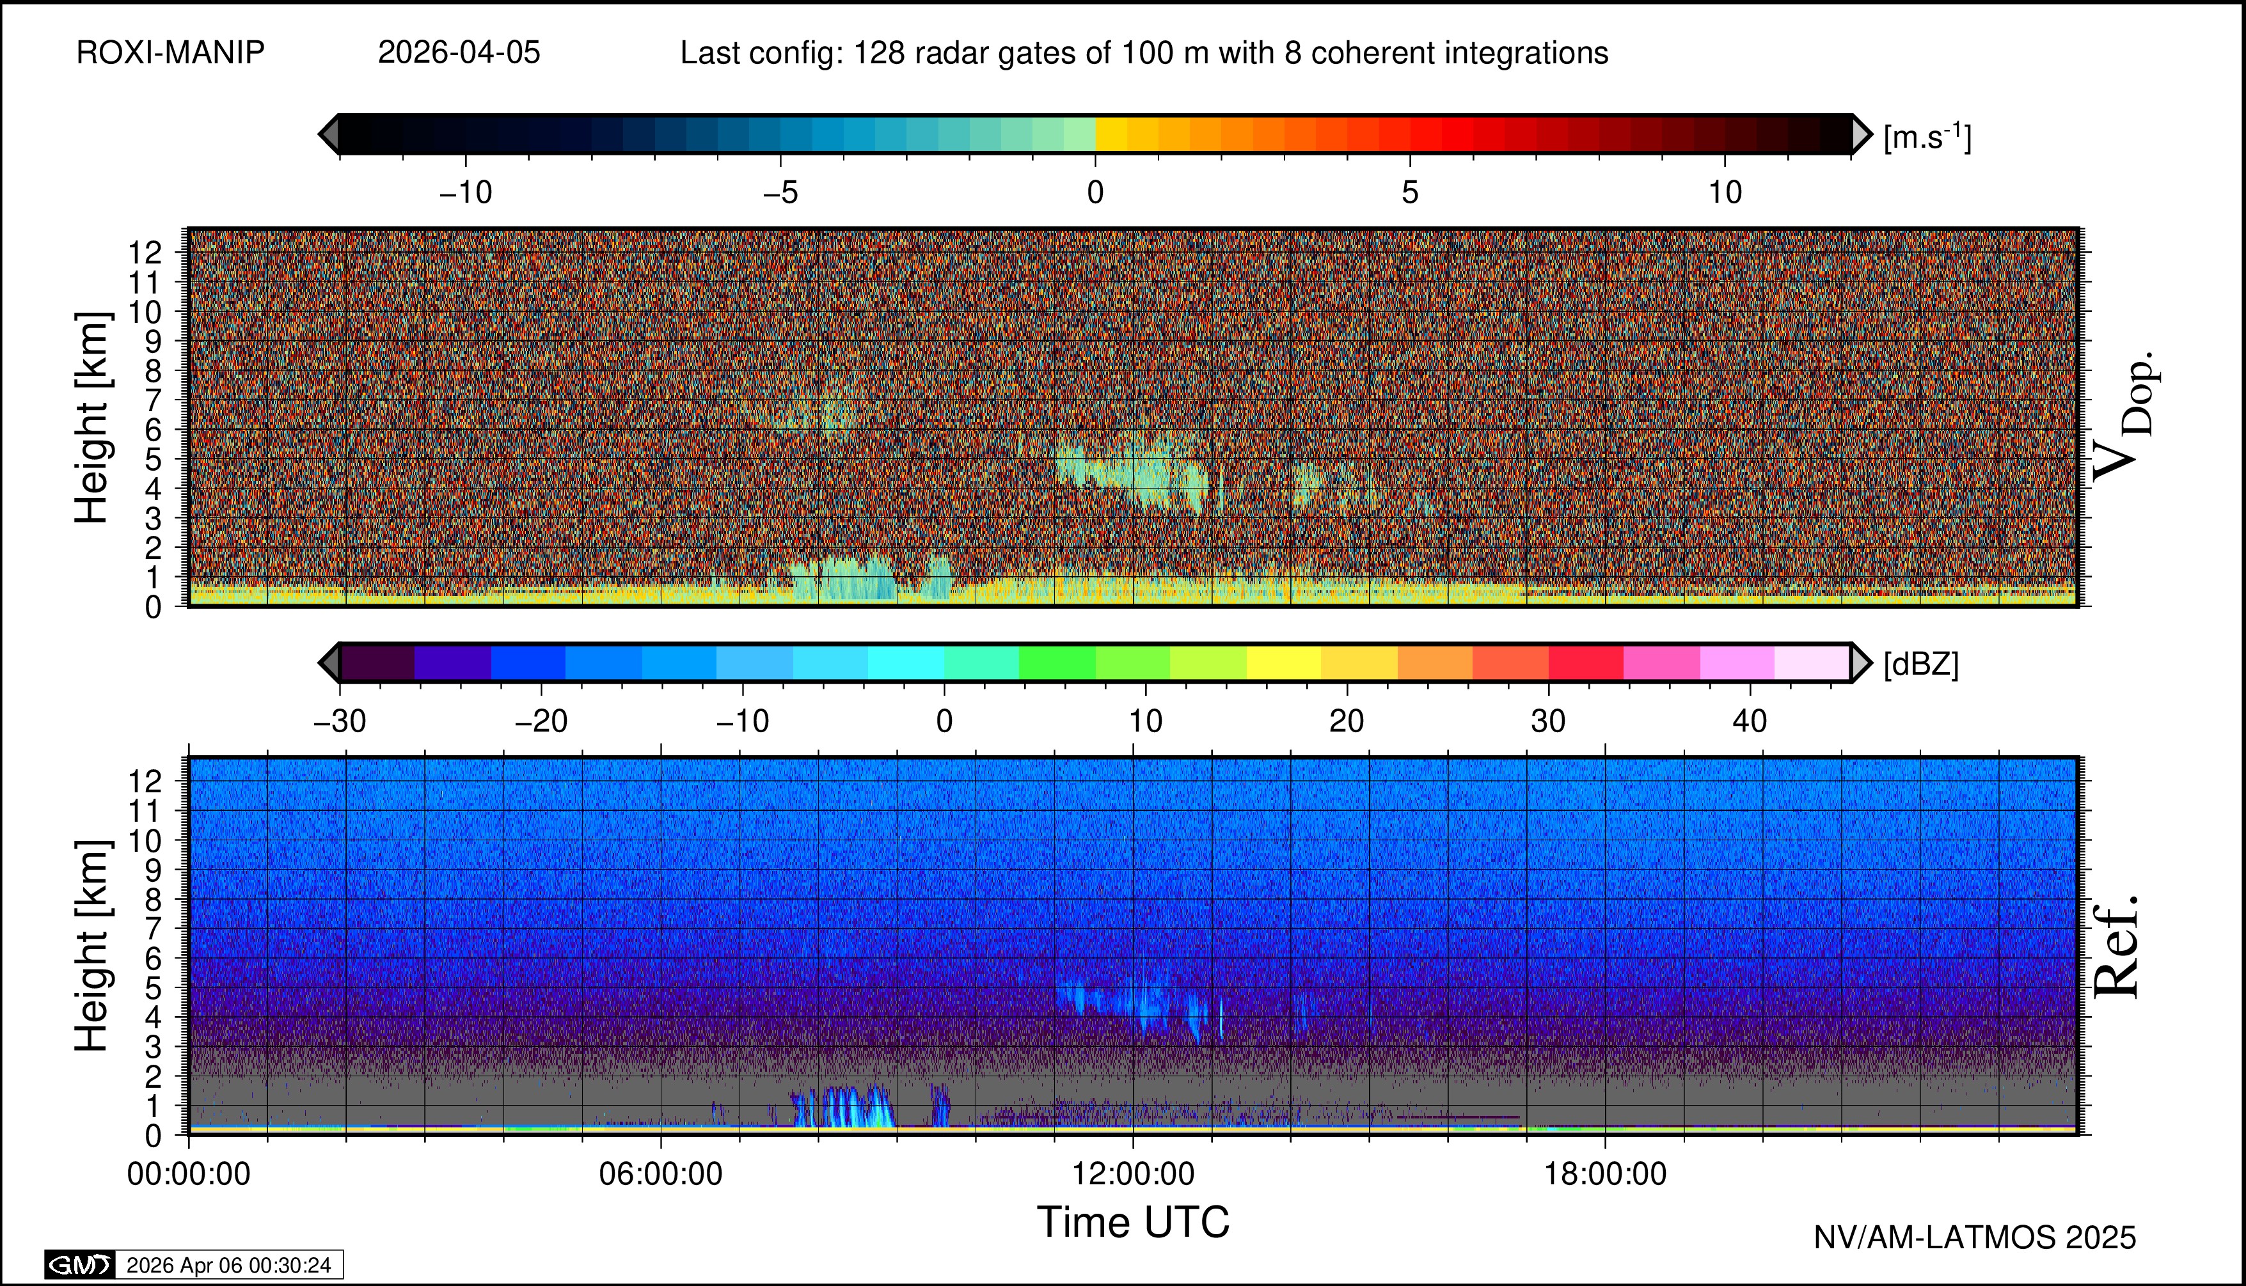Click the 2026-04-05 date label
This screenshot has width=2246, height=1286.
click(x=459, y=53)
